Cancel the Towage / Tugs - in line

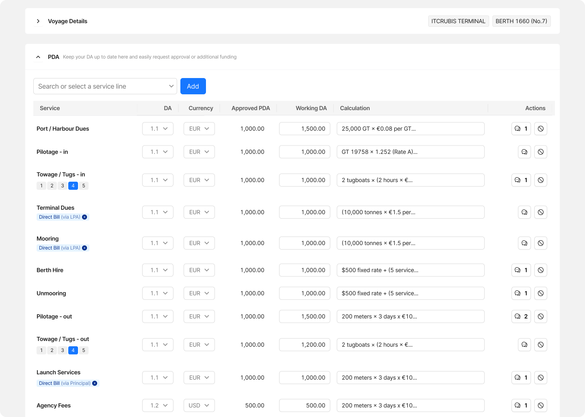pos(541,180)
